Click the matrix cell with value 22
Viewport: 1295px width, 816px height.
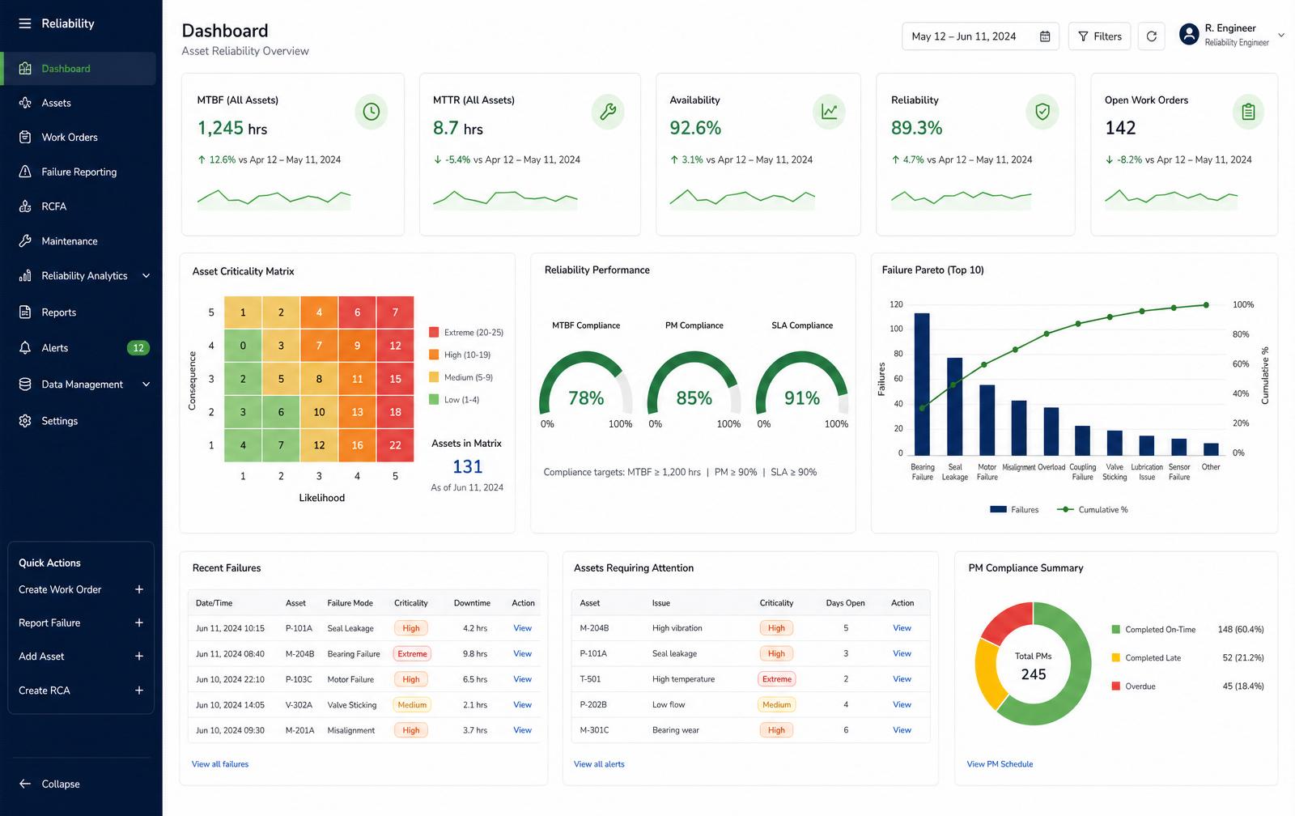(x=395, y=445)
